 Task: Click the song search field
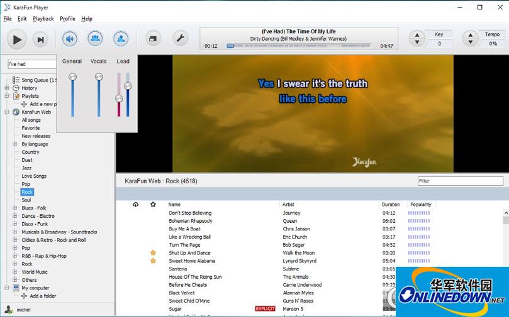tap(32, 64)
